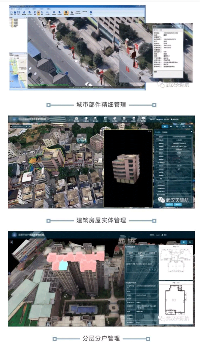
Task: Click the blue info icon in top toolbar
Action: [91, 12]
